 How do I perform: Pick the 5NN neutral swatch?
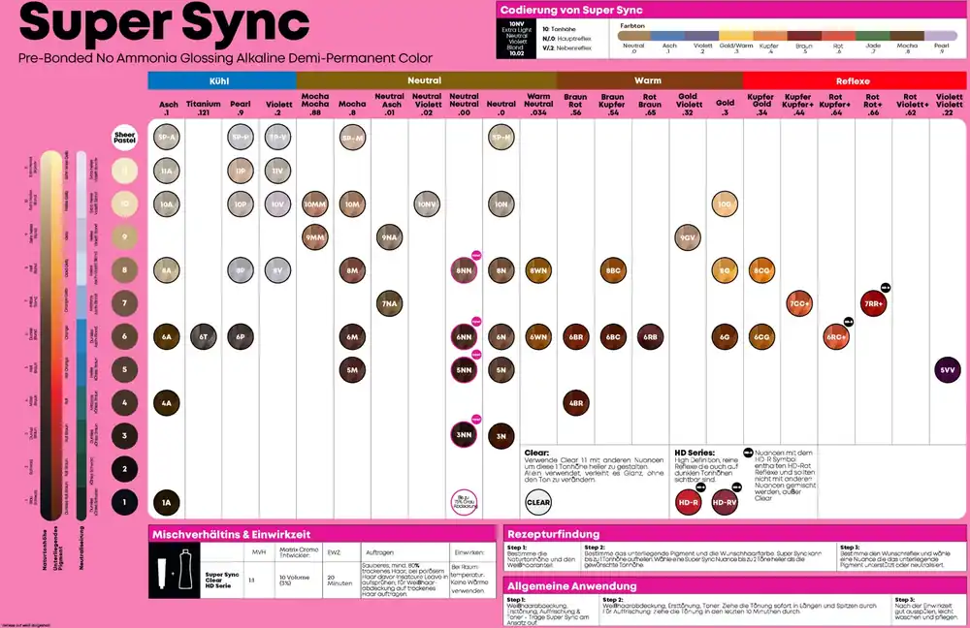[x=464, y=370]
